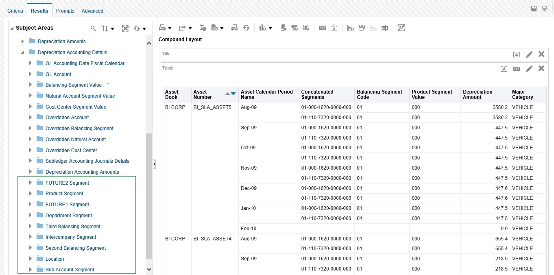Viewport: 554px width, 275px height.
Task: Click the Format Container icon for Title
Action: point(516,55)
